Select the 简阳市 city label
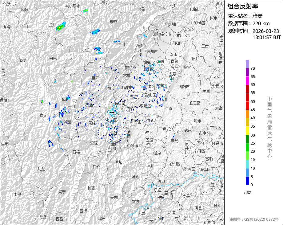Screen dimensions: 283x225 (184, 87)
